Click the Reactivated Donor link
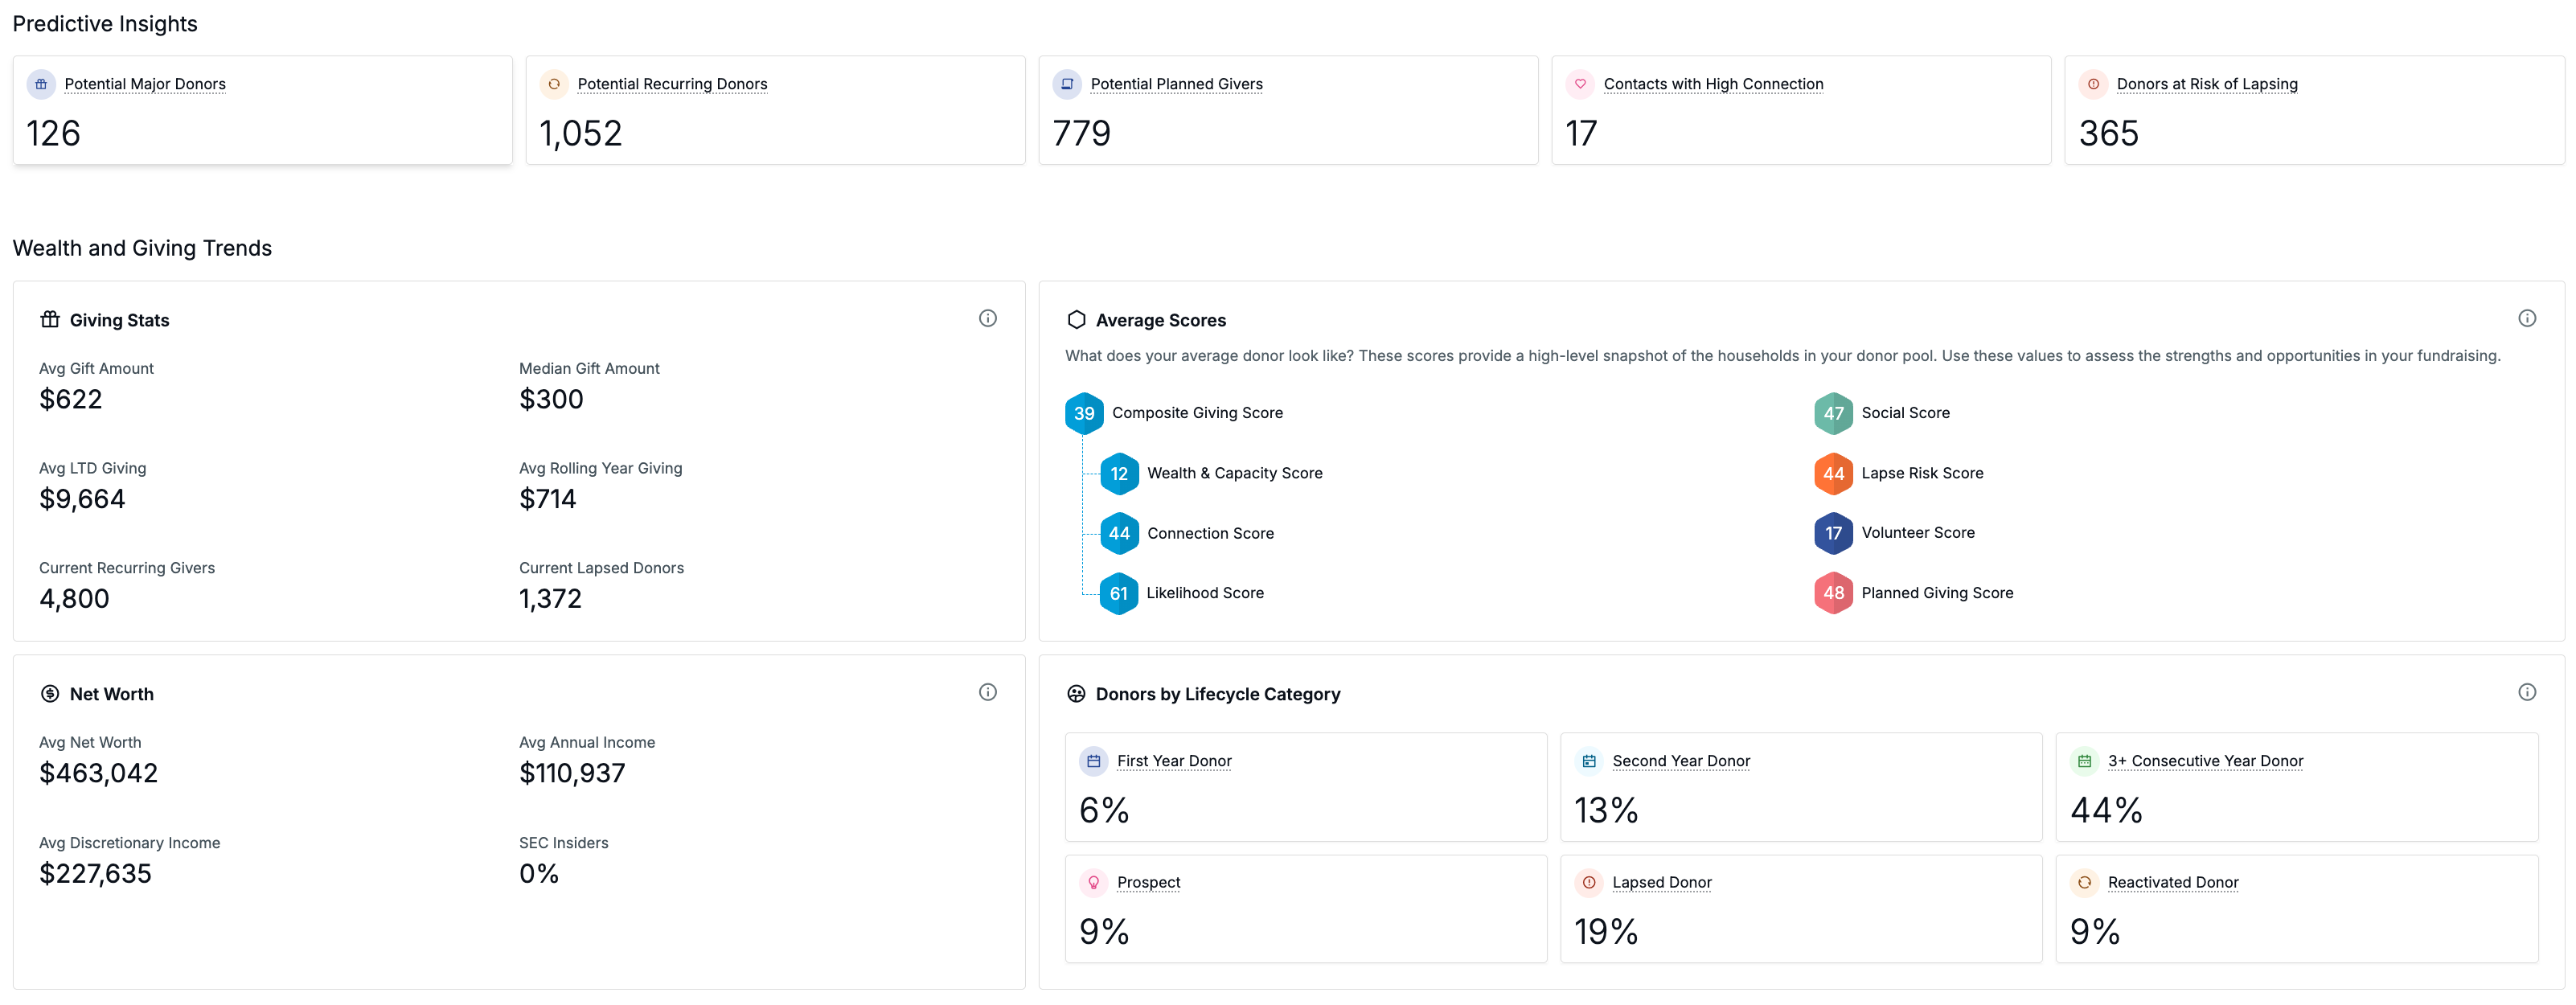The width and height of the screenshot is (2576, 1005). coord(2173,882)
